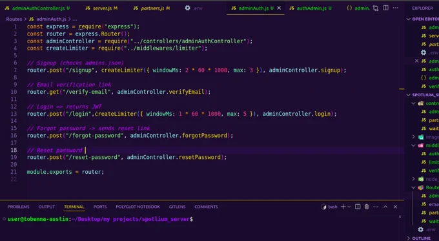Click the yellow overview ruler marker

[402, 89]
